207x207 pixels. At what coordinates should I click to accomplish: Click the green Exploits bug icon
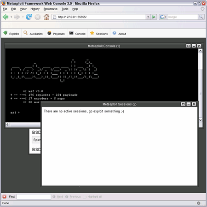click(x=6, y=33)
